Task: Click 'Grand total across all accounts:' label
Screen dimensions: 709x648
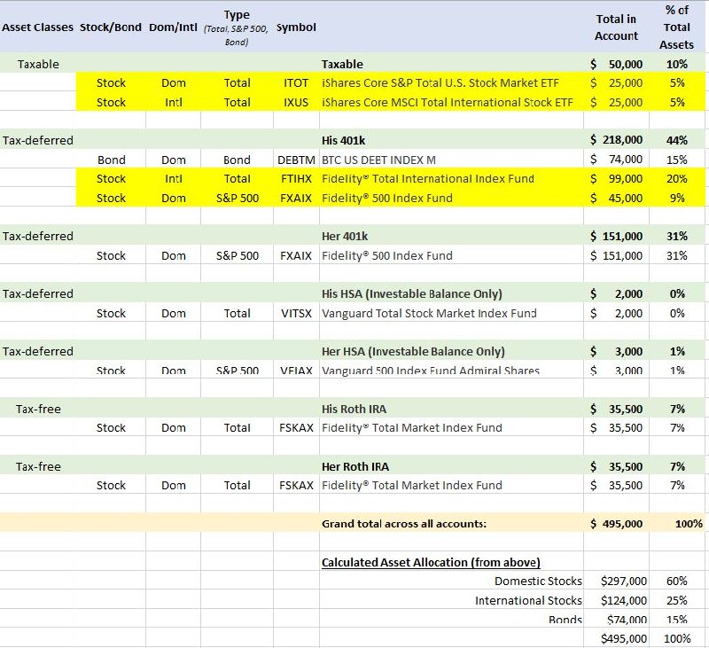Action: (404, 524)
